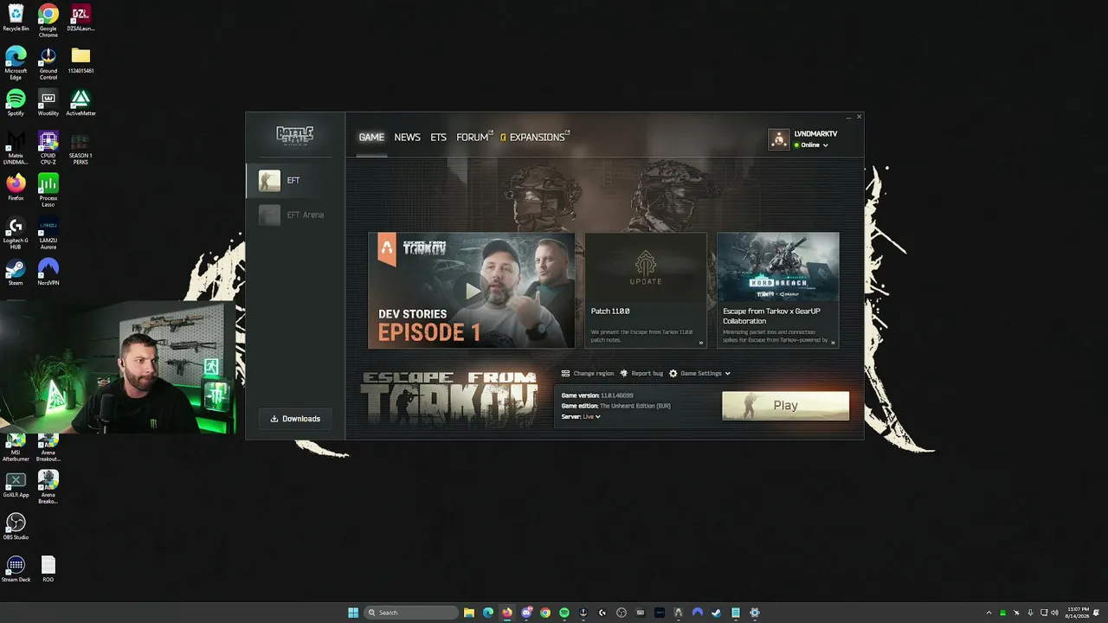The height and width of the screenshot is (623, 1108).
Task: Open the Wootility desktop icon
Action: point(48,103)
